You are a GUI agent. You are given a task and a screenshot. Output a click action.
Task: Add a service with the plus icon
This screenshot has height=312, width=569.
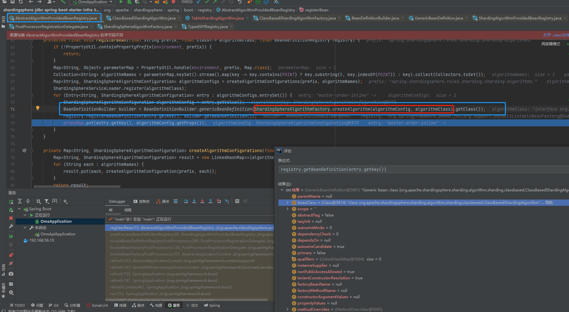(65, 201)
